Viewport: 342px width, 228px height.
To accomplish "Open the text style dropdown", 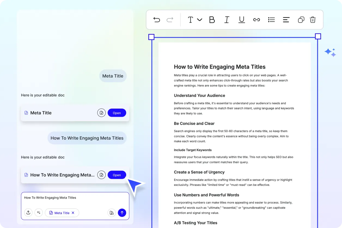I will tap(195, 20).
